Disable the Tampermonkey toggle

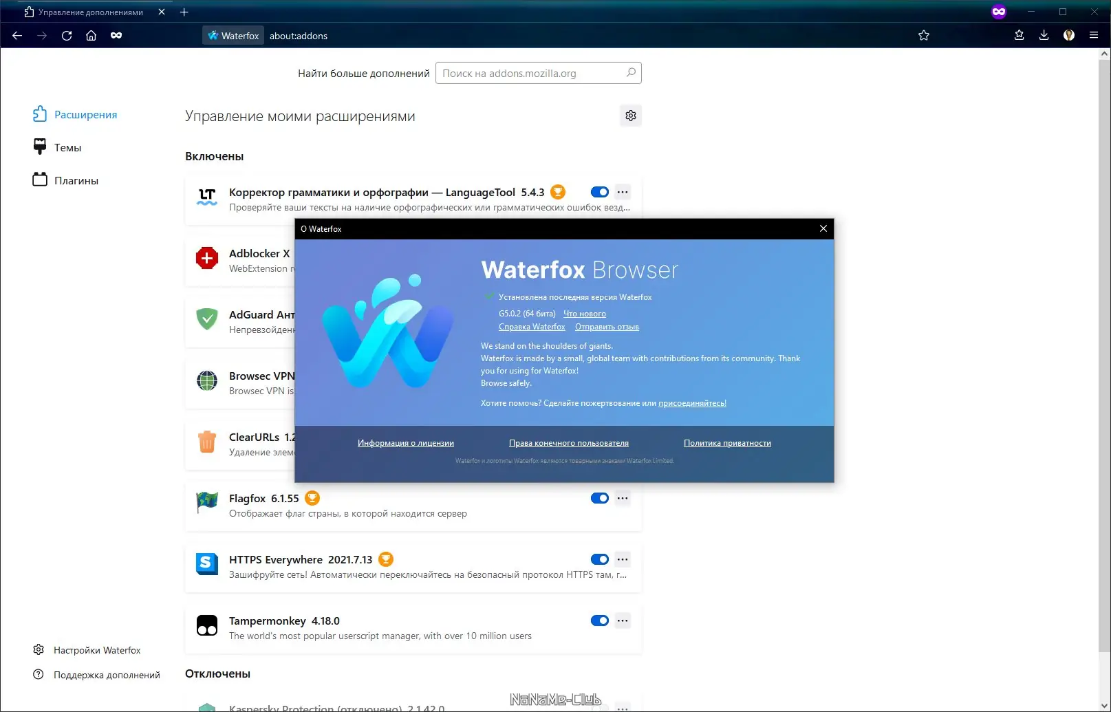[x=600, y=621]
